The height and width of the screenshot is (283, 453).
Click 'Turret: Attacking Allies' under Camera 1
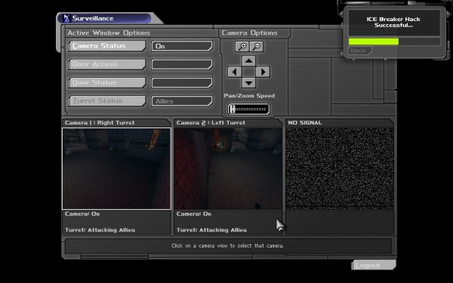(x=100, y=230)
